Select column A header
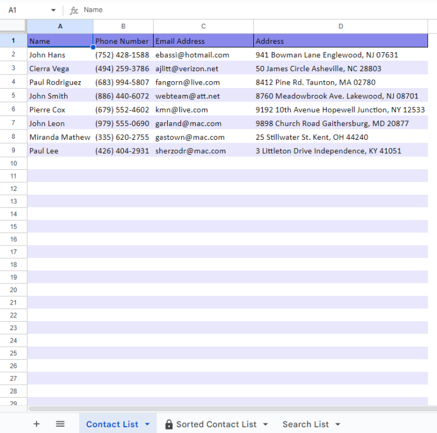This screenshot has height=433, width=437. click(60, 27)
